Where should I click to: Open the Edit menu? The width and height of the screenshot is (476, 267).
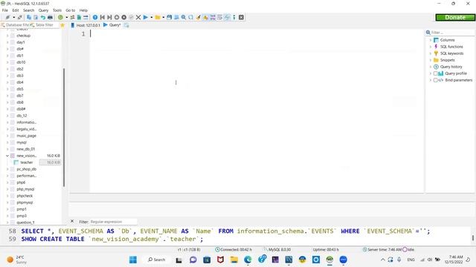coord(16,10)
